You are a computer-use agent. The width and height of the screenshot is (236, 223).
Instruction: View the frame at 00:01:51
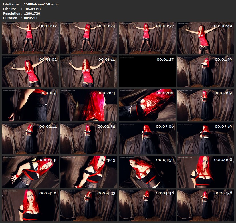pos(30,105)
